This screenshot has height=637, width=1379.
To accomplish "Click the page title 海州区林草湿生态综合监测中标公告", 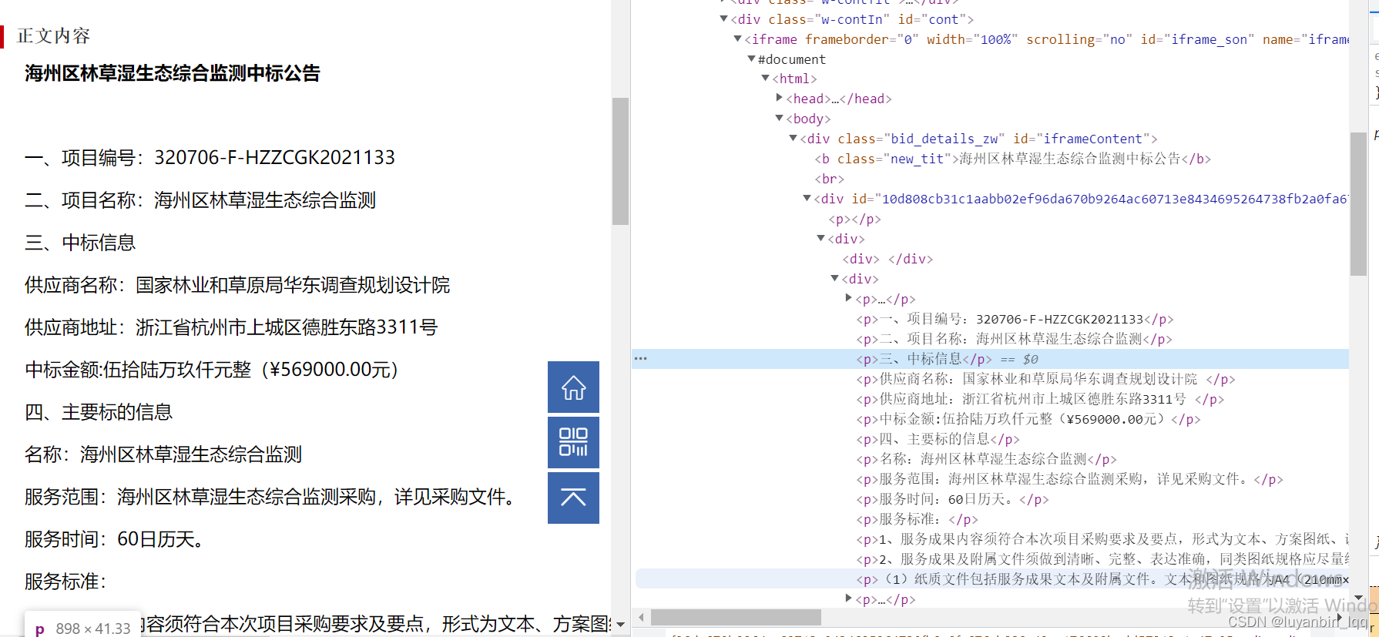I will 173,73.
